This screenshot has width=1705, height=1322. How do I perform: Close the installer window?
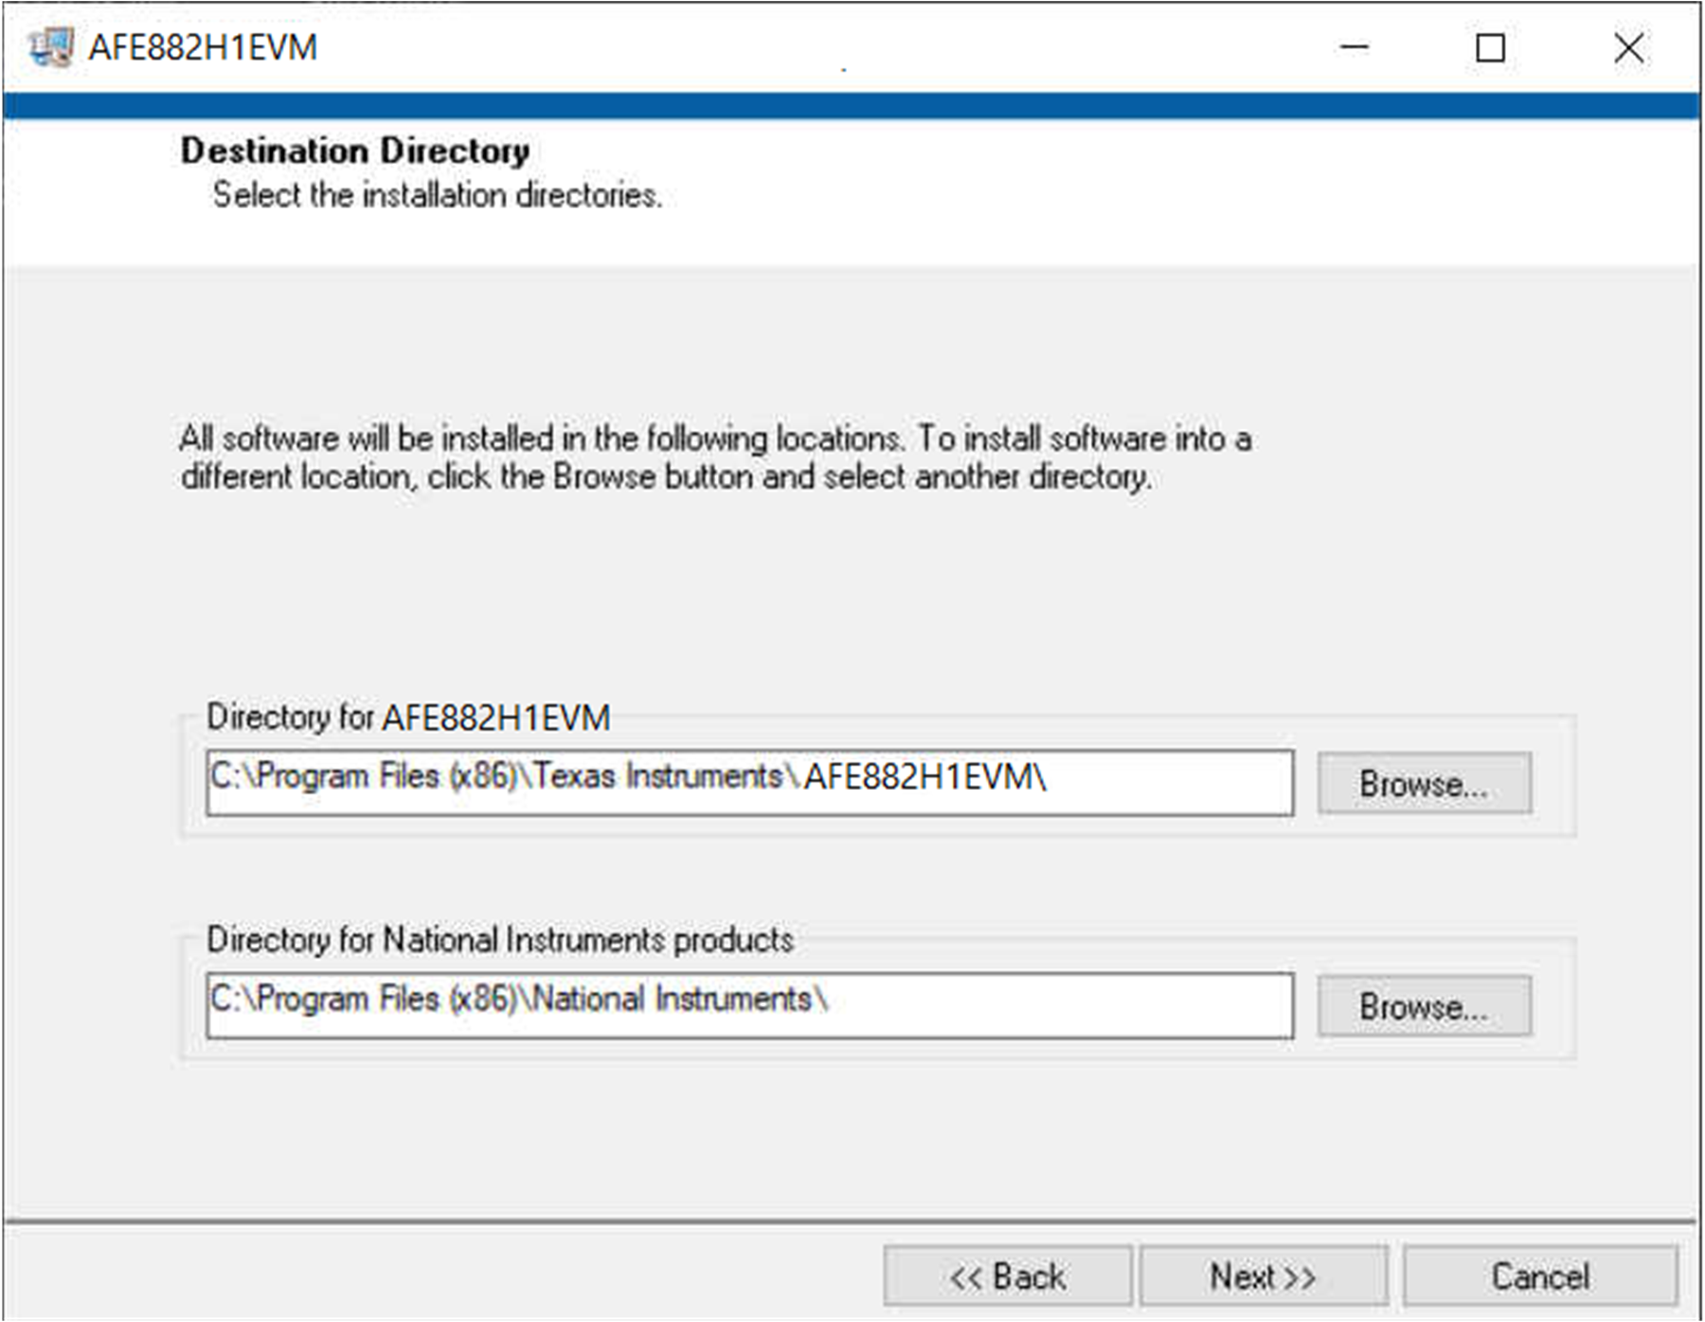[x=1627, y=46]
